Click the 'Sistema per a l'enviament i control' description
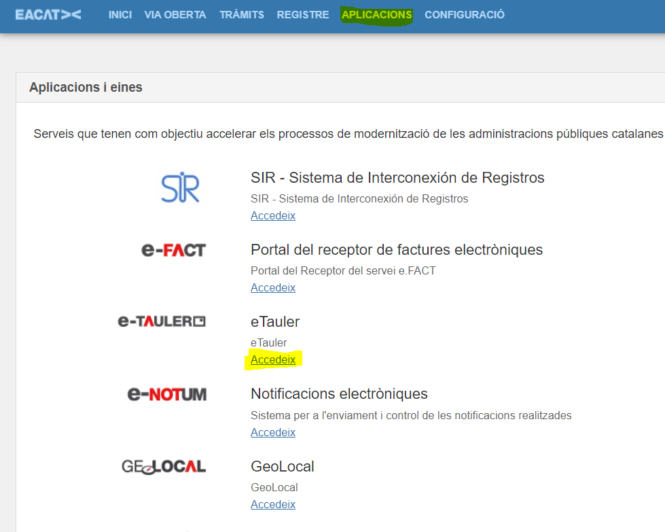The image size is (665, 532). [x=411, y=415]
